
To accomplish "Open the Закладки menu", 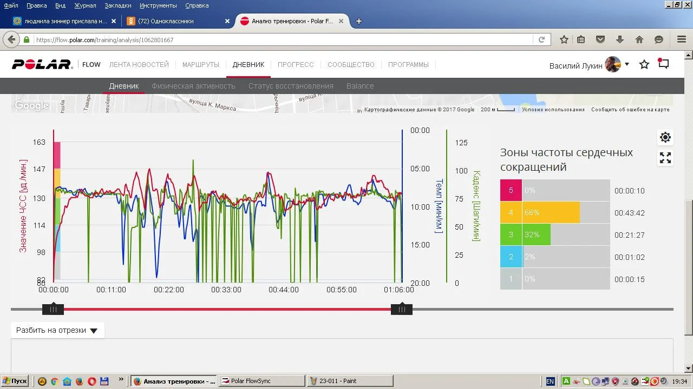I will pyautogui.click(x=117, y=5).
